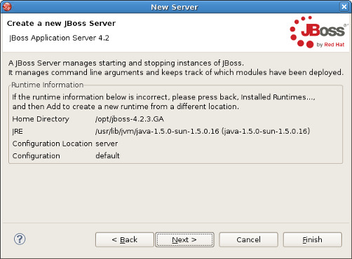
Task: Click the 'by Red Hat' text under the logo
Action: click(x=330, y=45)
